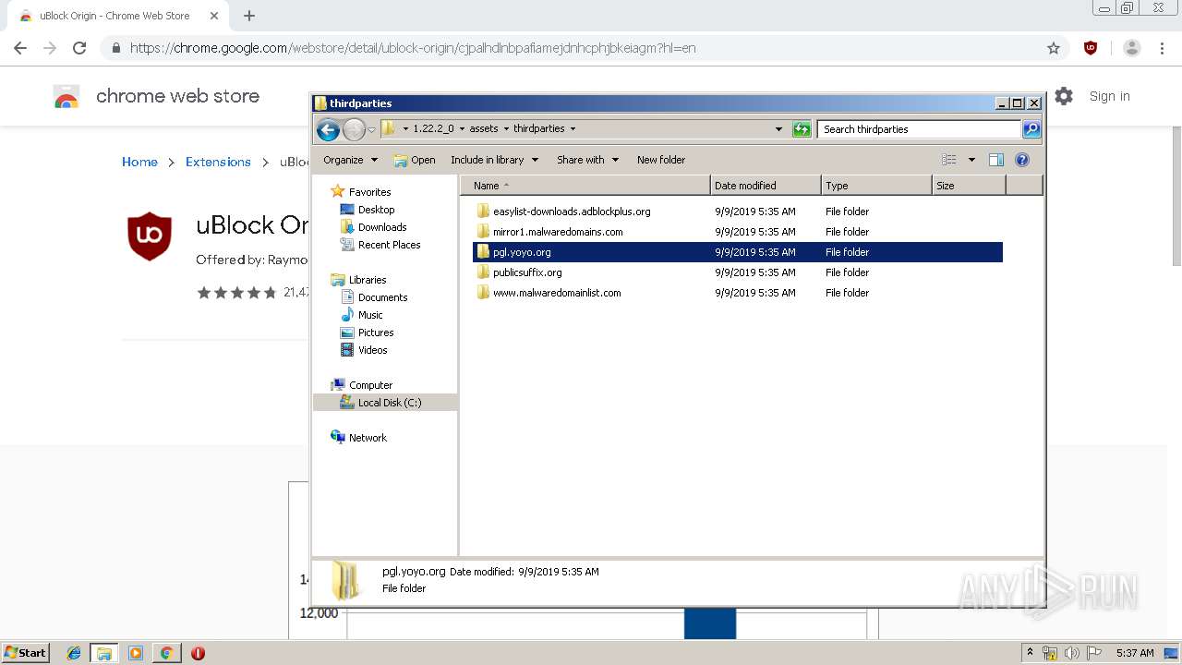Go to Home breadcrumb link
Image resolution: width=1182 pixels, height=665 pixels.
pyautogui.click(x=139, y=162)
